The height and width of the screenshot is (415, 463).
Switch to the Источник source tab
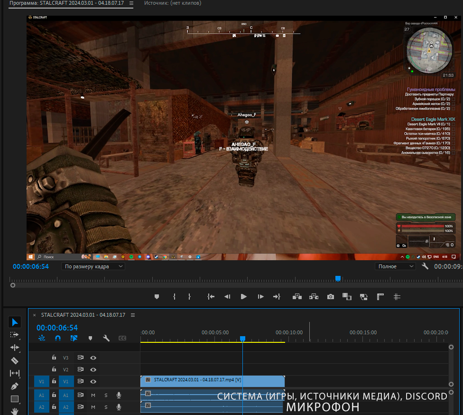click(173, 3)
